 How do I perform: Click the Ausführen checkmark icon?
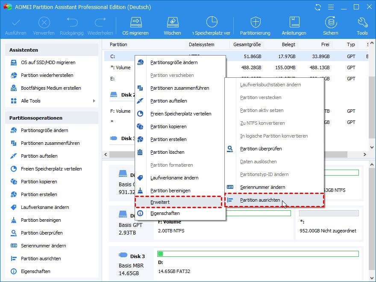pos(16,23)
